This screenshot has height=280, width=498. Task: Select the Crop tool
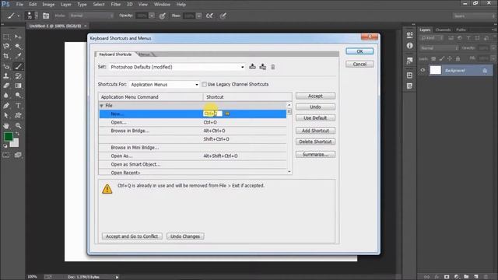6,56
